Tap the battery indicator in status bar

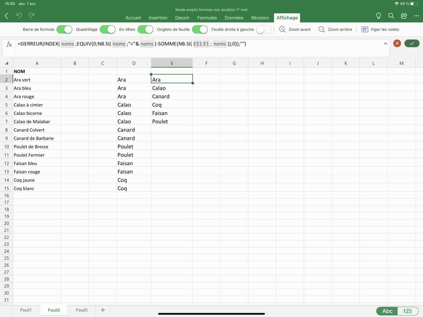click(414, 4)
